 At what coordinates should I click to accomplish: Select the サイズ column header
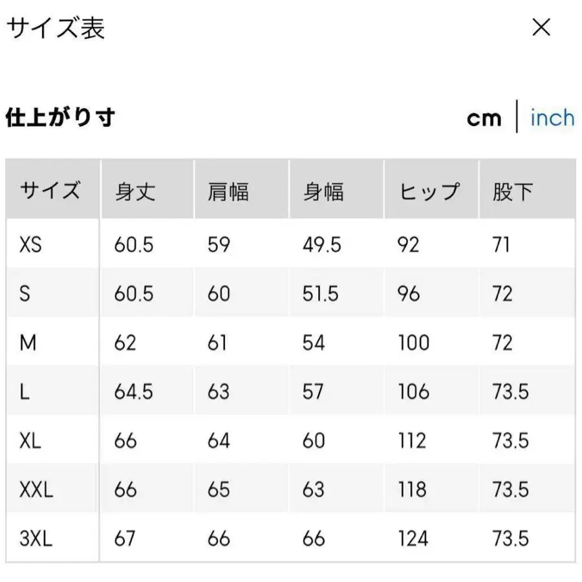[51, 190]
